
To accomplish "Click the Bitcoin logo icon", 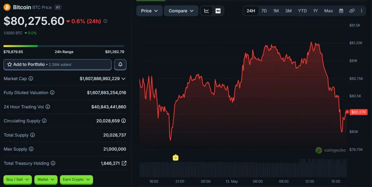I will 7,7.
